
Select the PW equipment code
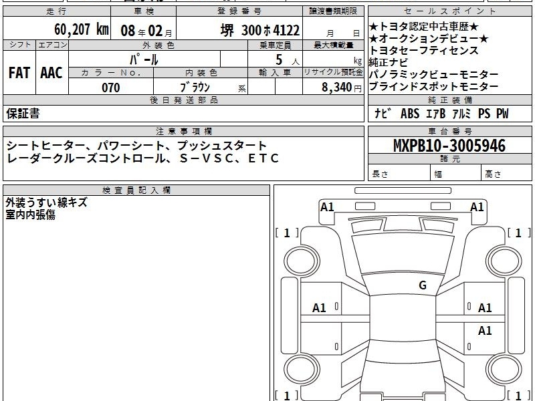pos(502,113)
